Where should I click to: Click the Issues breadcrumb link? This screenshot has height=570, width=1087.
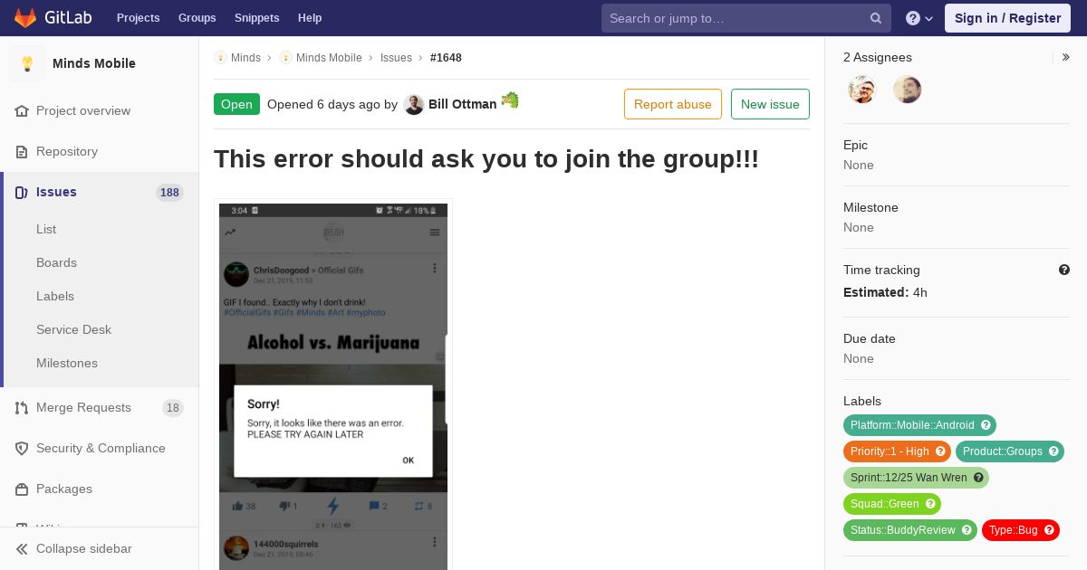(396, 57)
